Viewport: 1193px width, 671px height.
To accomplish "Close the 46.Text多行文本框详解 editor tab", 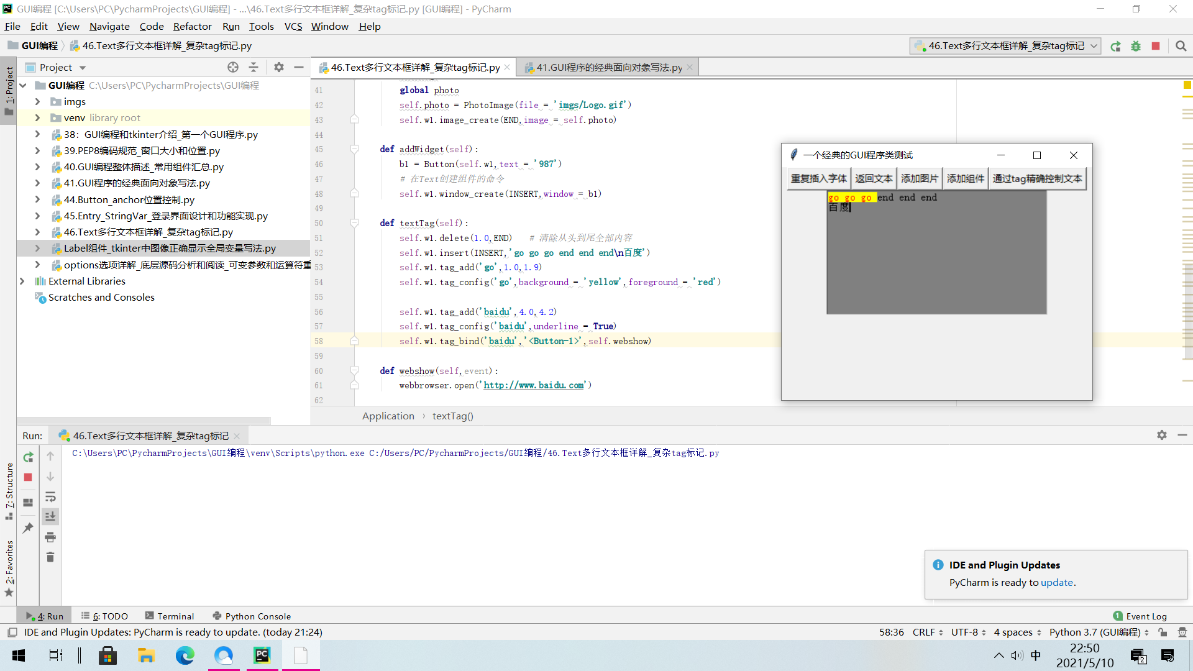I will pyautogui.click(x=507, y=67).
